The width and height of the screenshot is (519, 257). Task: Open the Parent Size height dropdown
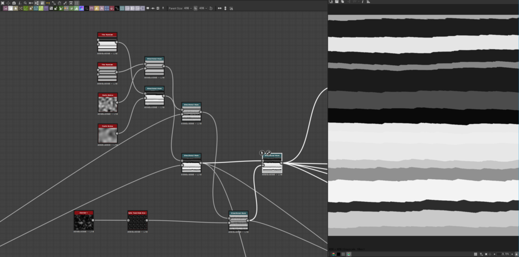(x=203, y=9)
